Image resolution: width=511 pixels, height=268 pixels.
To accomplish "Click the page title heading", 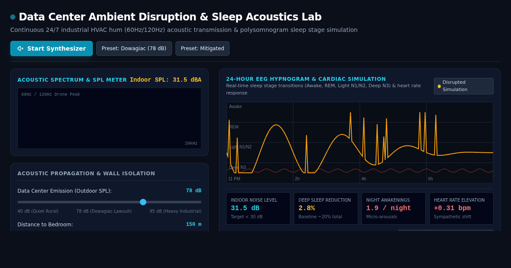I will 170,17.
